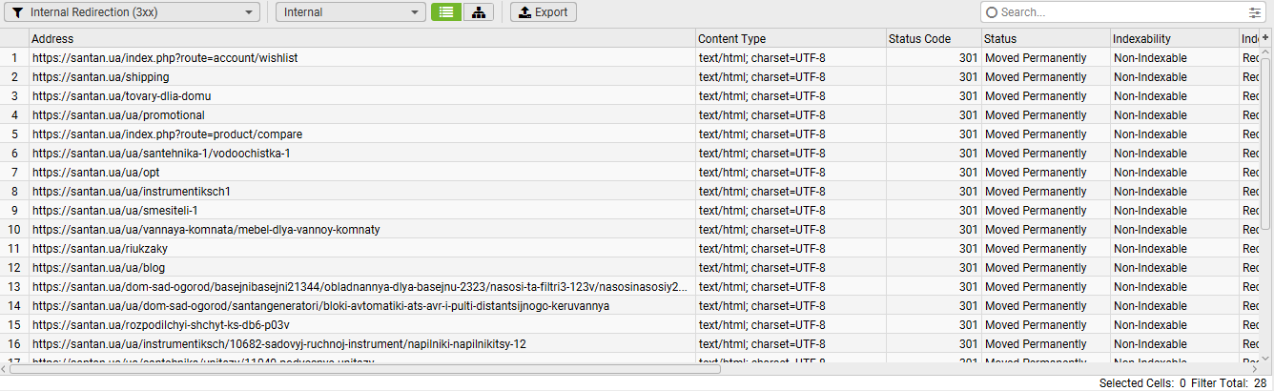The width and height of the screenshot is (1274, 391).
Task: Open the Internal Redirection (3xx) filter dropdown
Action: 133,12
